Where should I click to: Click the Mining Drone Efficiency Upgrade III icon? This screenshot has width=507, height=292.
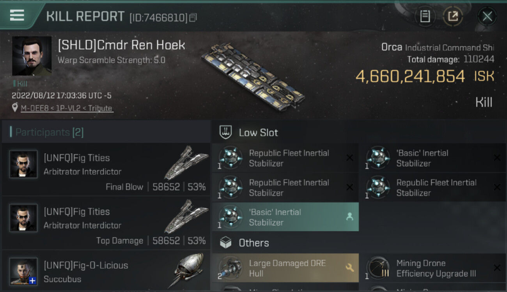click(x=378, y=268)
